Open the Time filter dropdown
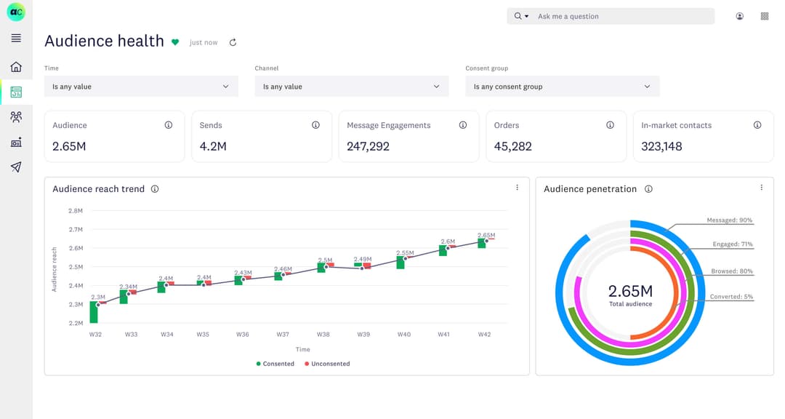785x419 pixels. [x=141, y=86]
